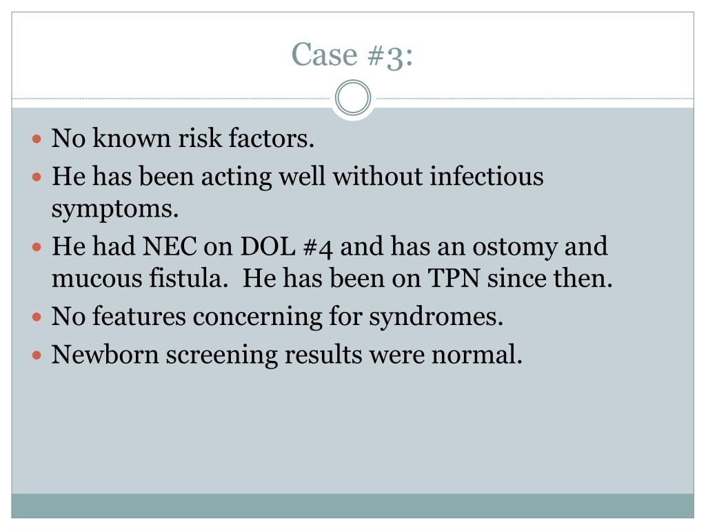Click the circle ornament below the title
This screenshot has height=530, width=706.
click(353, 98)
